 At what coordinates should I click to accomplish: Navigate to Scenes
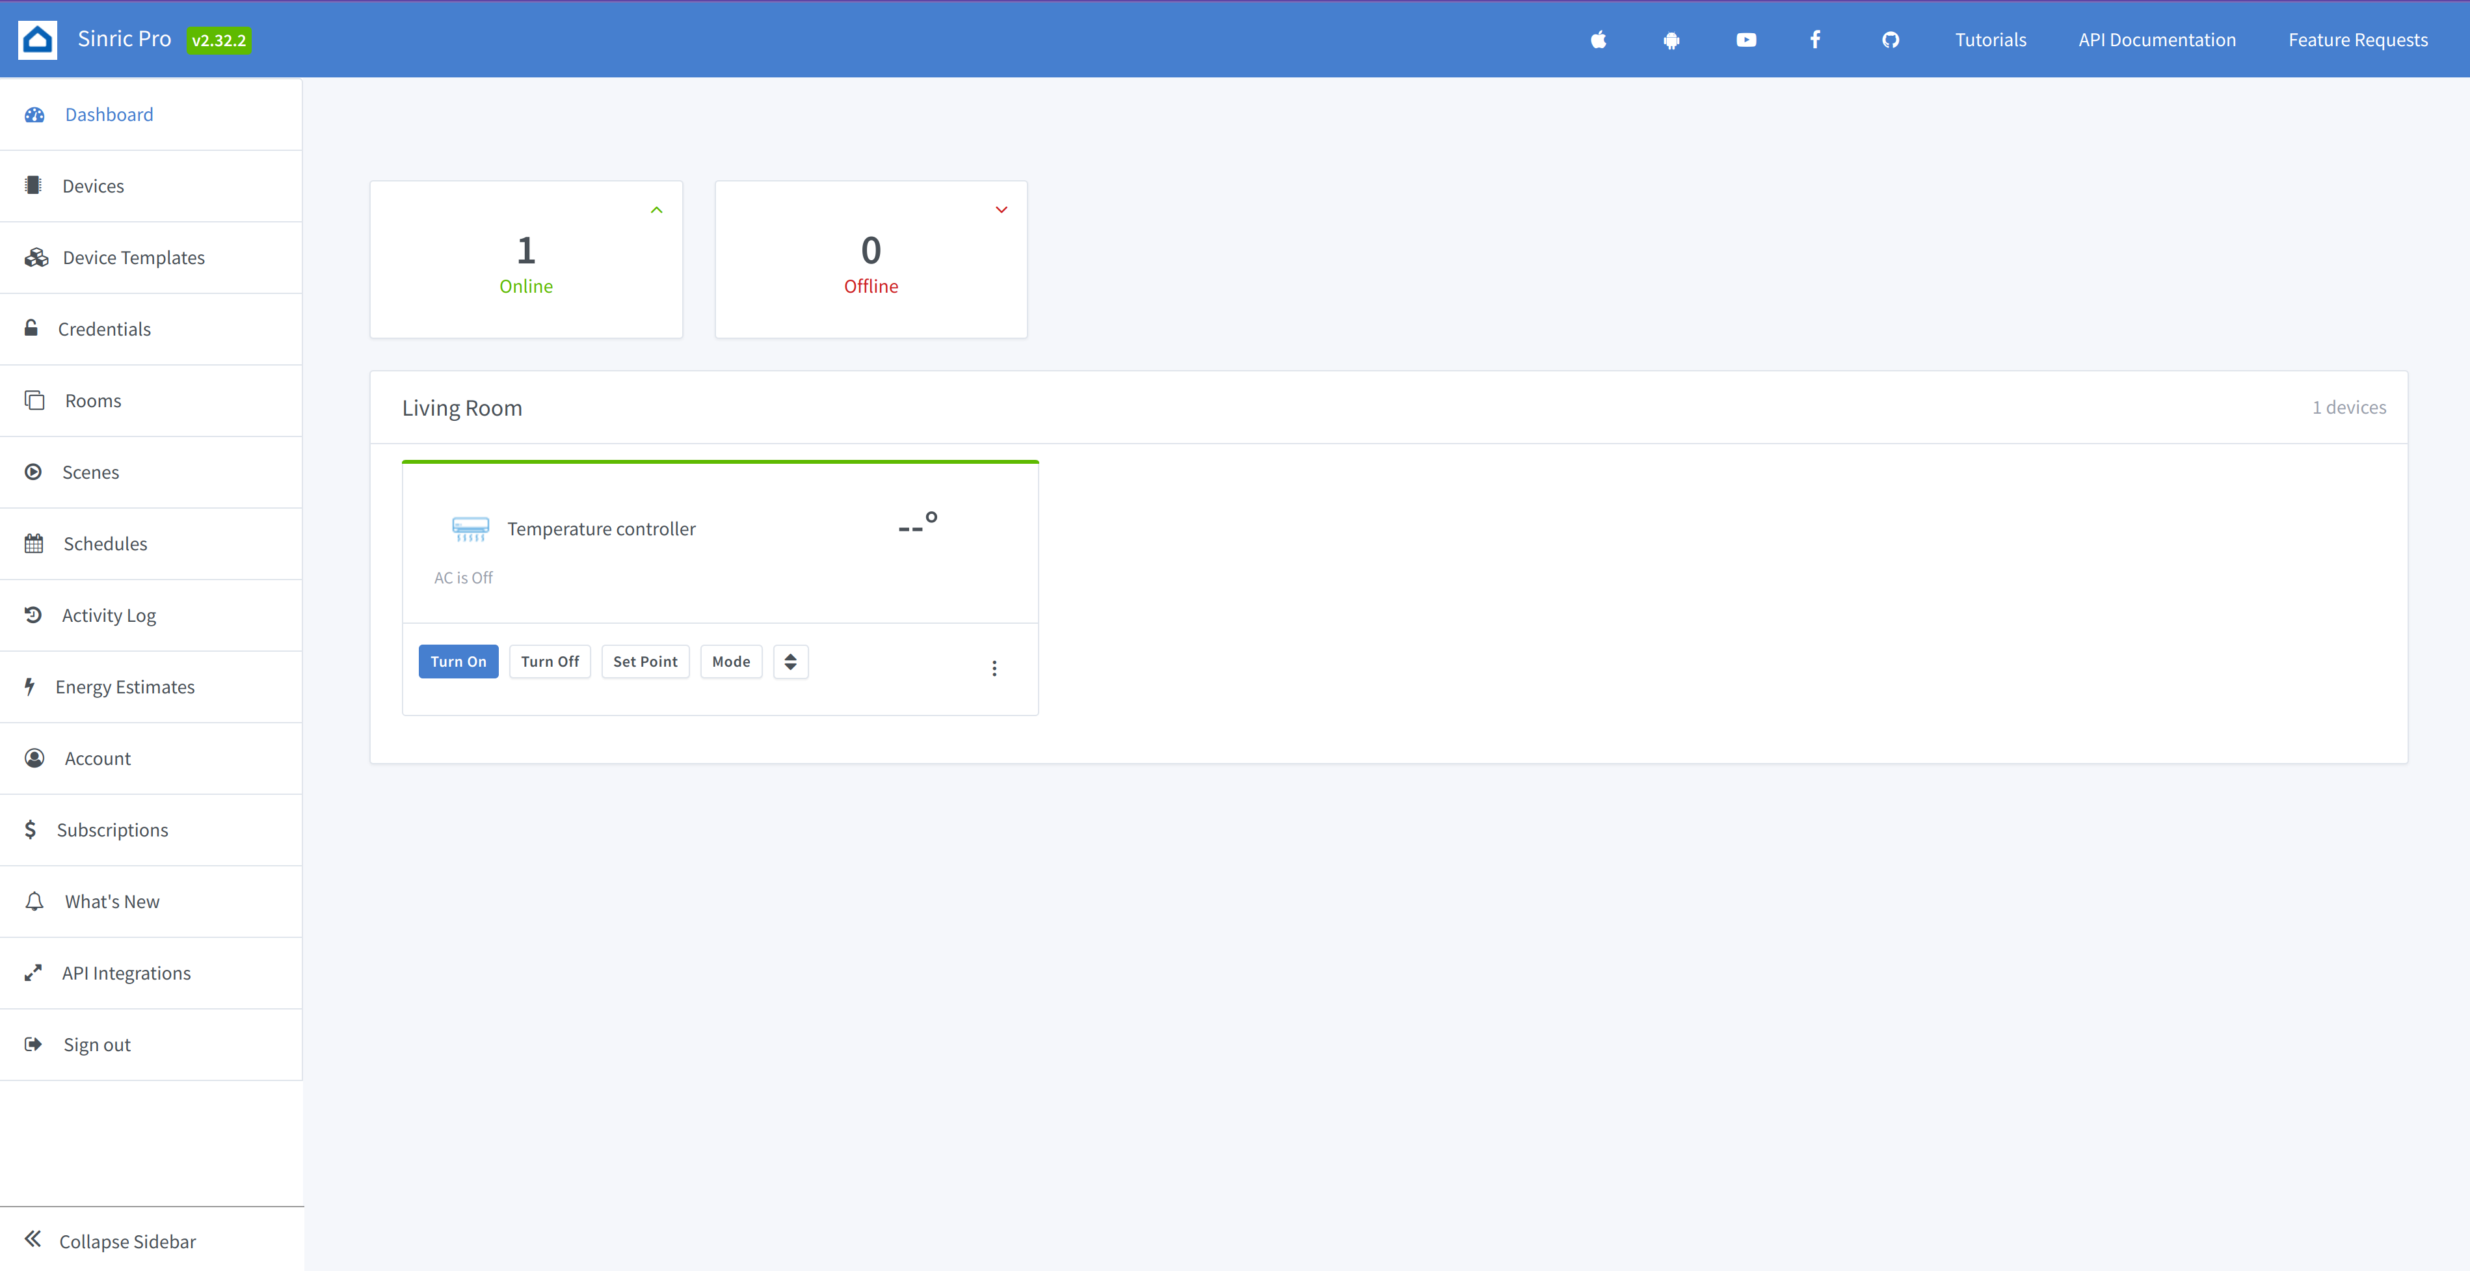(x=152, y=472)
